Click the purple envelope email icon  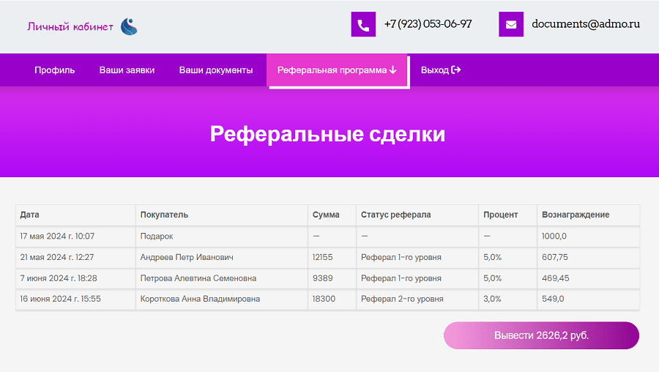pos(511,24)
